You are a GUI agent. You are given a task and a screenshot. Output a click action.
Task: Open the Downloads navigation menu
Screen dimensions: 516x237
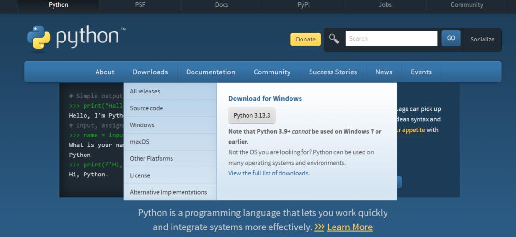tap(150, 72)
